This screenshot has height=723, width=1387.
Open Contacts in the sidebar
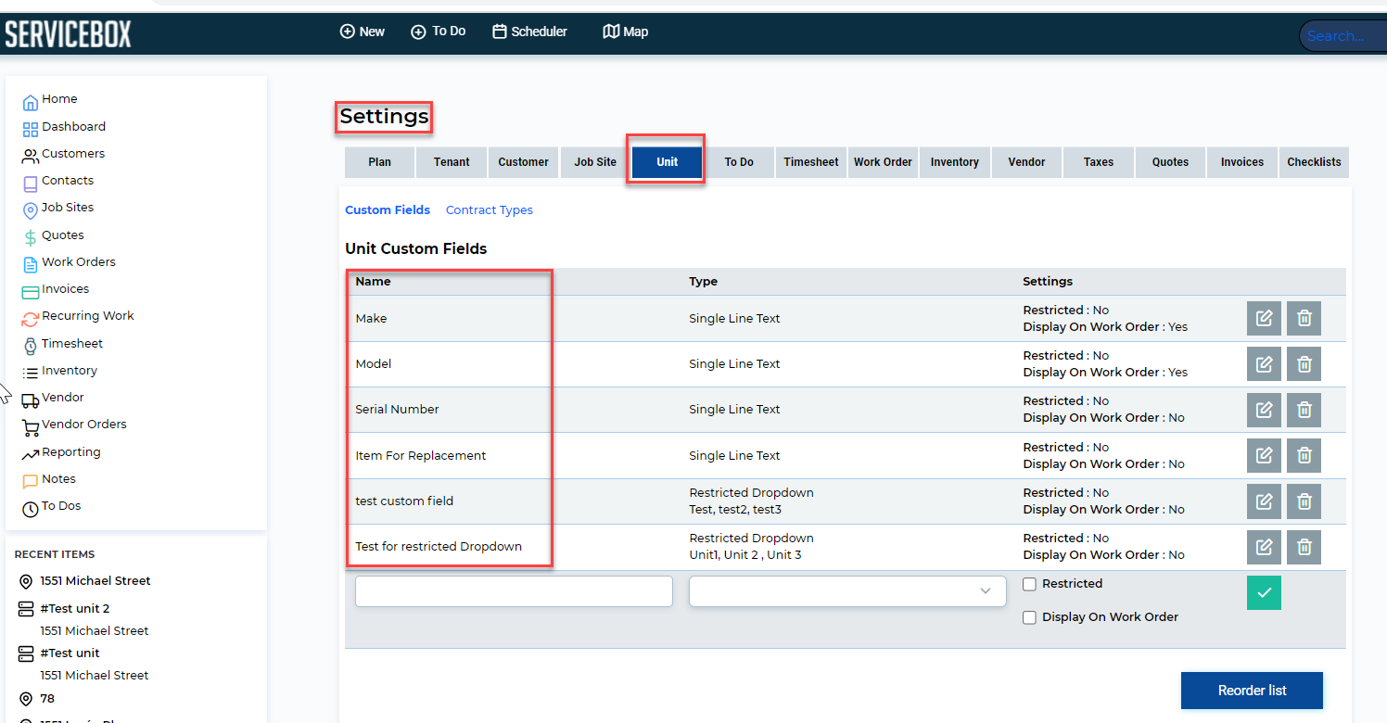68,181
